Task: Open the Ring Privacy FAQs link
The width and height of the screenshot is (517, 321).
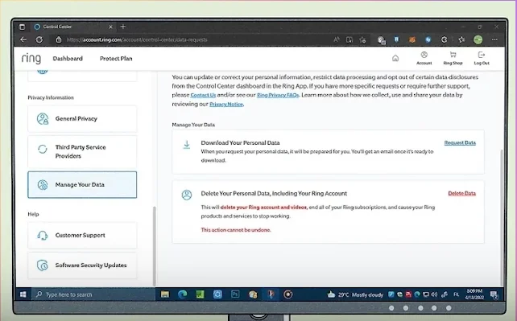Action: pos(278,95)
